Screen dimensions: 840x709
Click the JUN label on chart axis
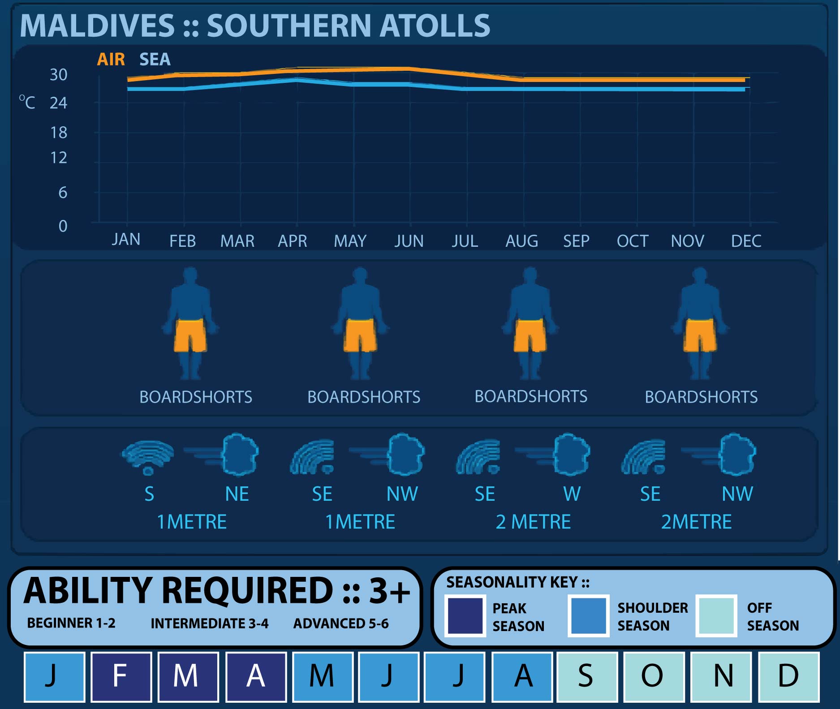coord(409,241)
